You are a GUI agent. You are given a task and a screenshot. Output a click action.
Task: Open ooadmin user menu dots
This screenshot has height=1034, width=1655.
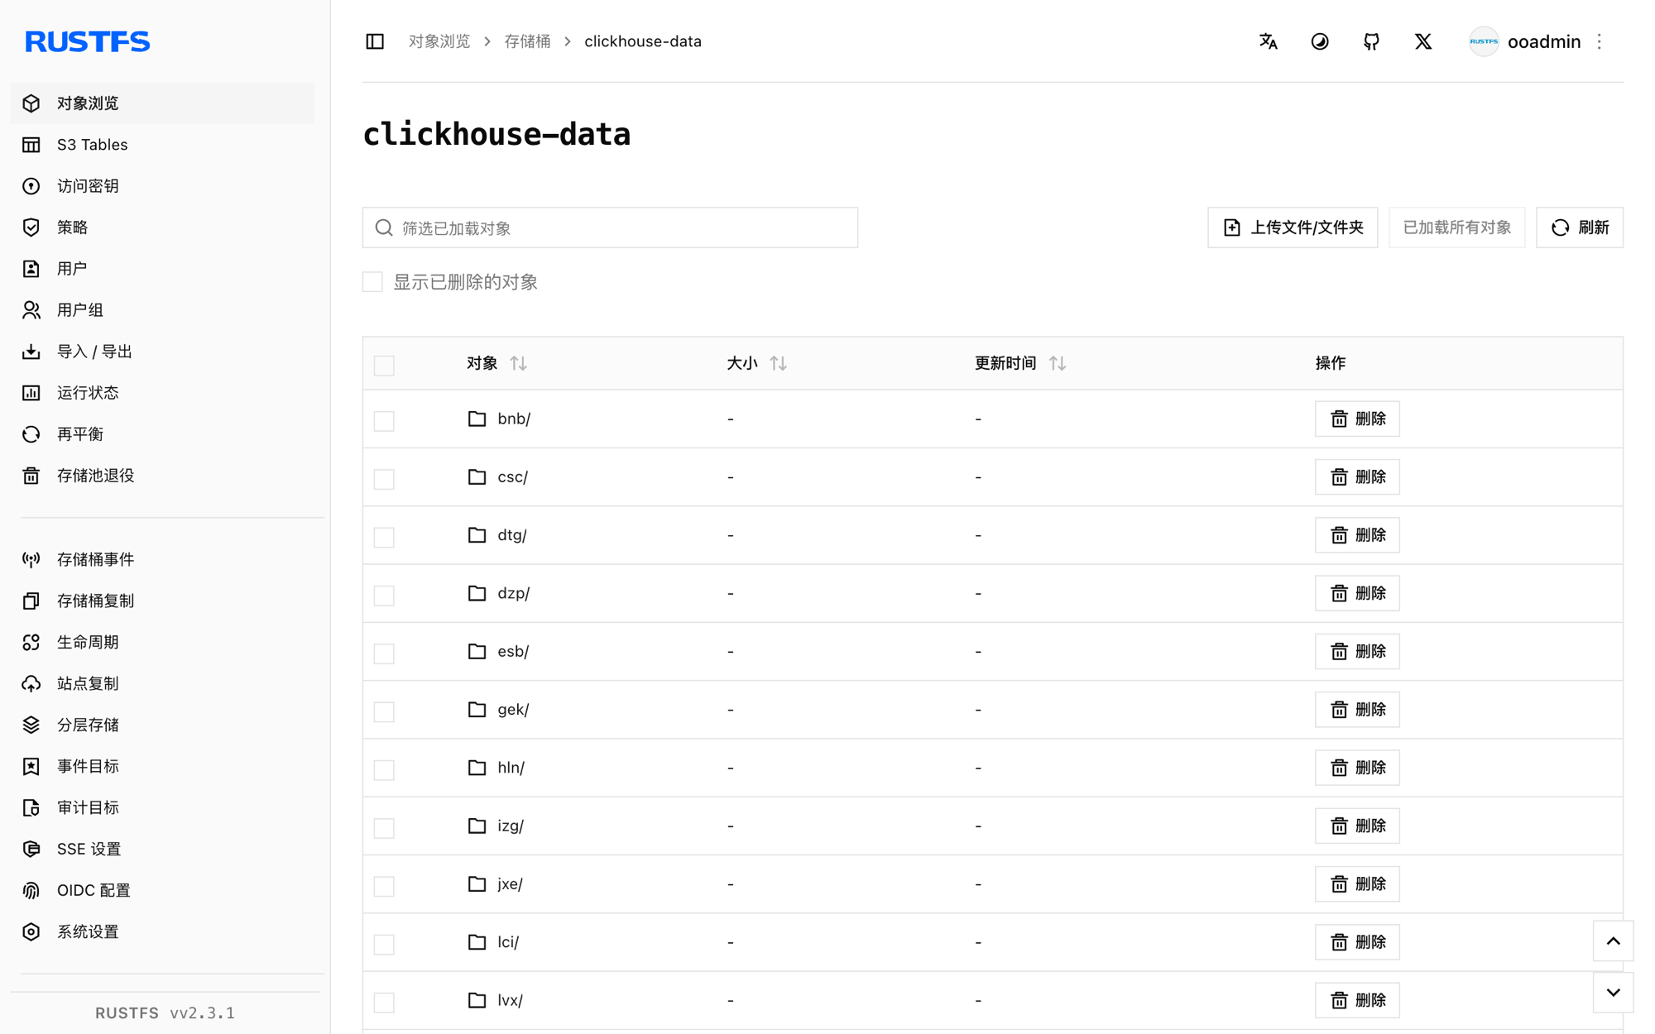(x=1600, y=41)
